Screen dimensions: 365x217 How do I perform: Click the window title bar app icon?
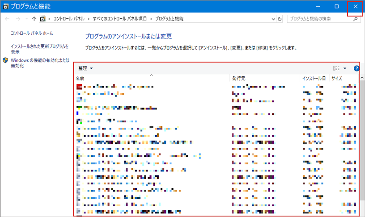pyautogui.click(x=5, y=7)
